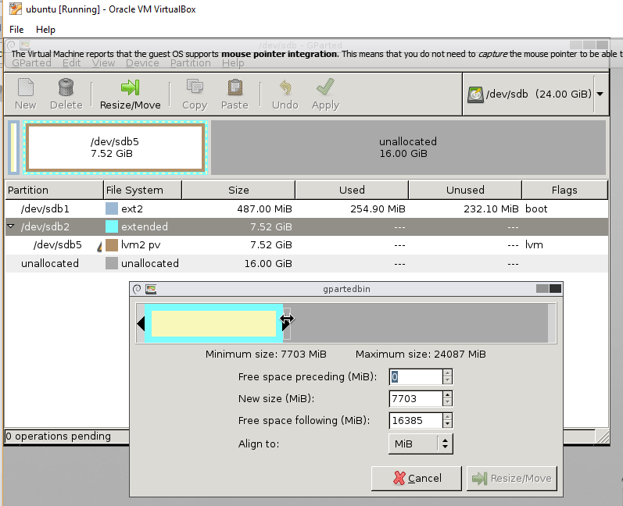Click the File System column header
623x506 pixels.
(x=142, y=190)
